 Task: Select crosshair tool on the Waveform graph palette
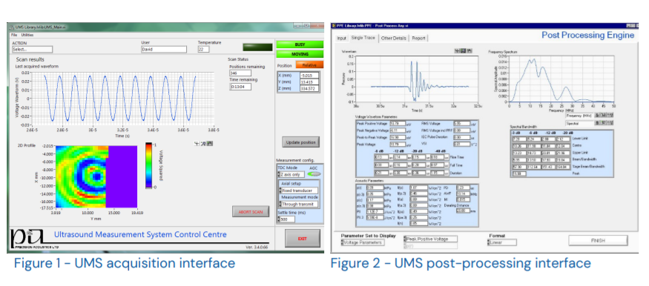[458, 51]
